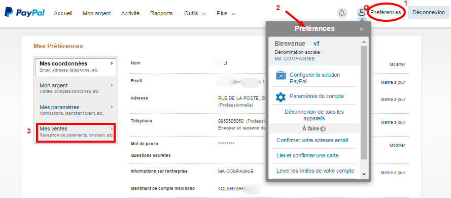451x198 pixels.
Task: Click Confirmer votre adresse email
Action: pyautogui.click(x=312, y=141)
